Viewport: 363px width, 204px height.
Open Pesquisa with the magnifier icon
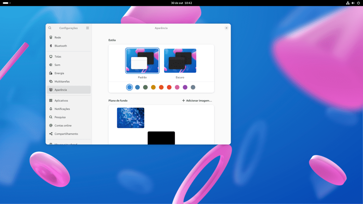click(51, 117)
